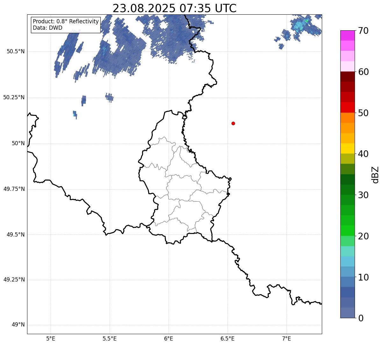The height and width of the screenshot is (345, 383).
Task: Click the colorbar 30 tick label
Action: tap(363, 195)
